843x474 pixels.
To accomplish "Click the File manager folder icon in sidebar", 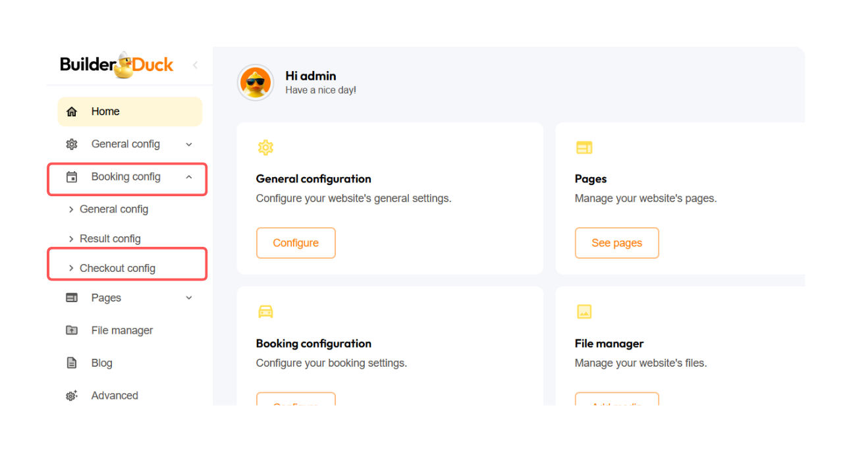I will click(x=72, y=330).
